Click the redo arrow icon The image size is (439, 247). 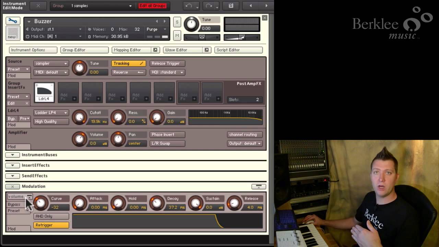click(x=209, y=6)
